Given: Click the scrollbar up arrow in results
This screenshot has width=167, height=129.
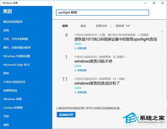Looking at the screenshot, I should (162, 31).
